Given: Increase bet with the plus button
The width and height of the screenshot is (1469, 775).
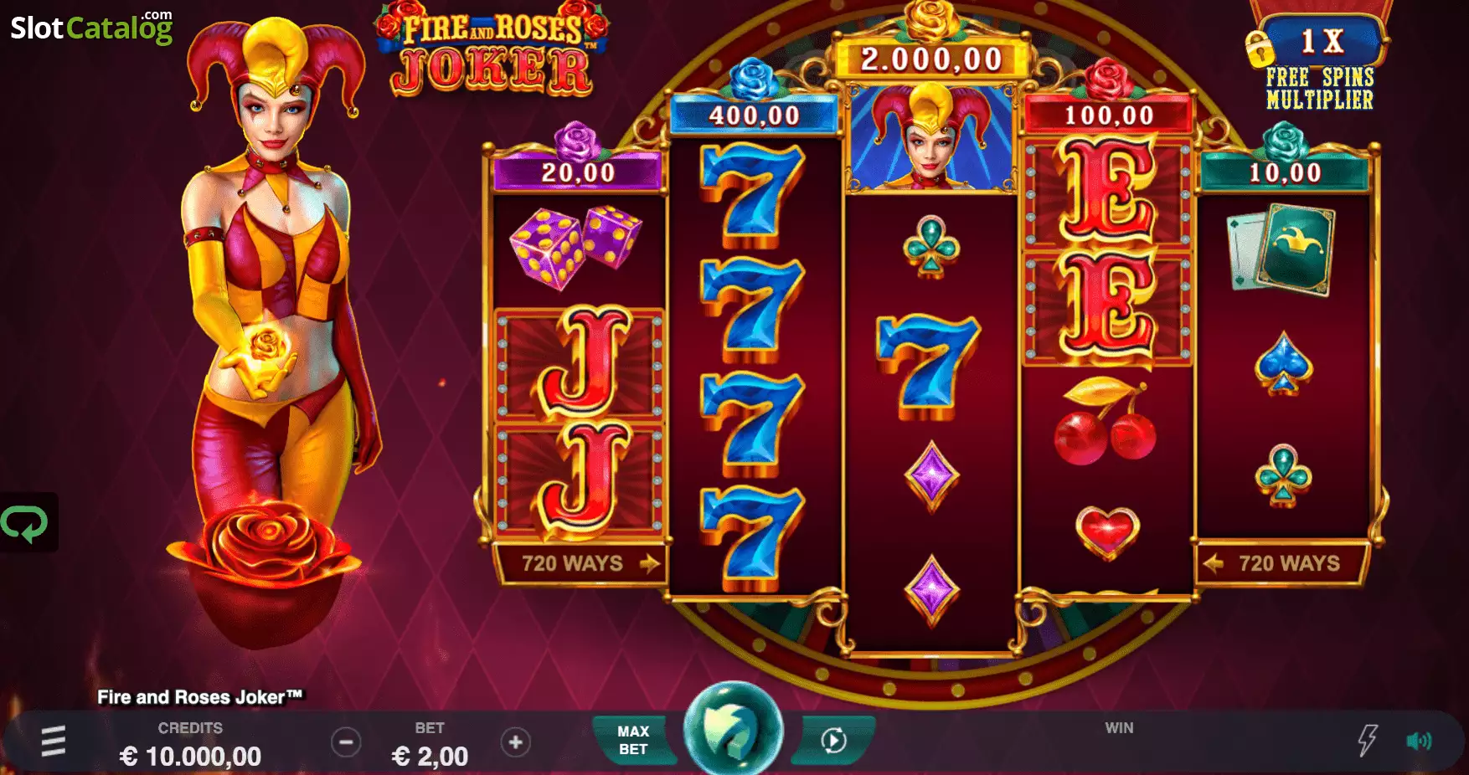Looking at the screenshot, I should point(516,742).
